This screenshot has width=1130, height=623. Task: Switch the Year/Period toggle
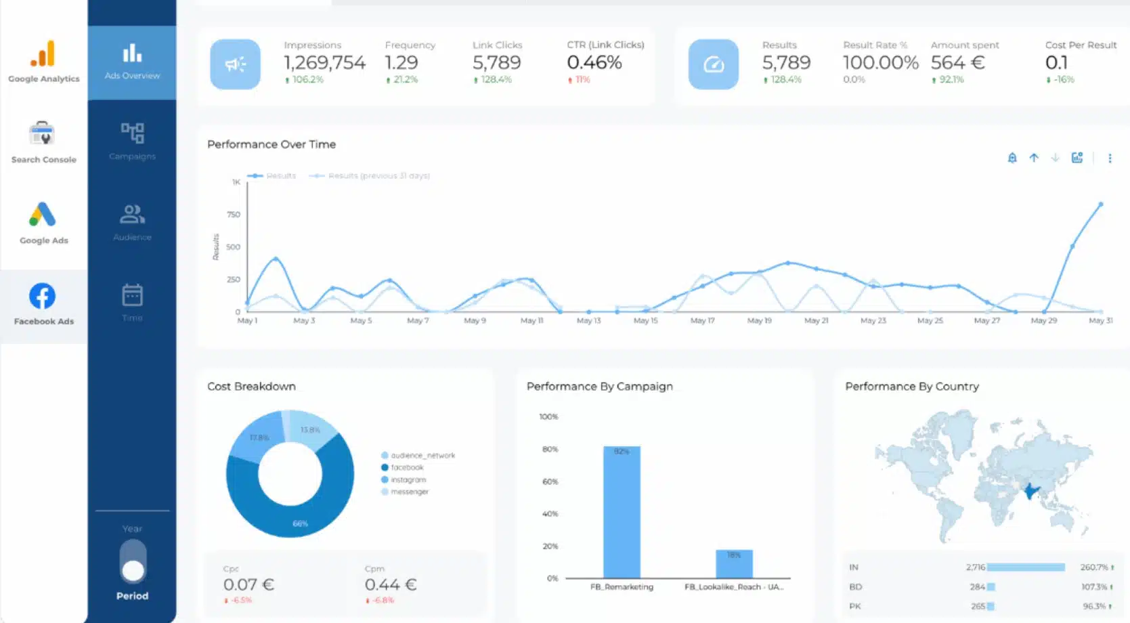tap(132, 561)
